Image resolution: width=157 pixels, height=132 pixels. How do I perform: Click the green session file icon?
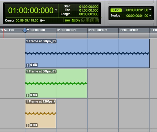[x=73, y=21]
